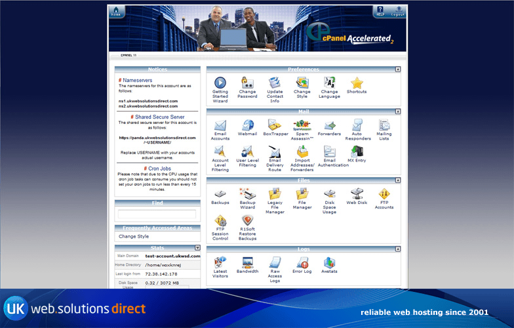Screen dimensions: 514x328
Task: Expand the Stats panel dropdown arrow
Action: (x=197, y=248)
